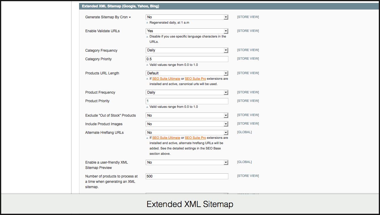This screenshot has height=215, width=380.
Task: Click the Product Priority input field
Action: [x=187, y=101]
